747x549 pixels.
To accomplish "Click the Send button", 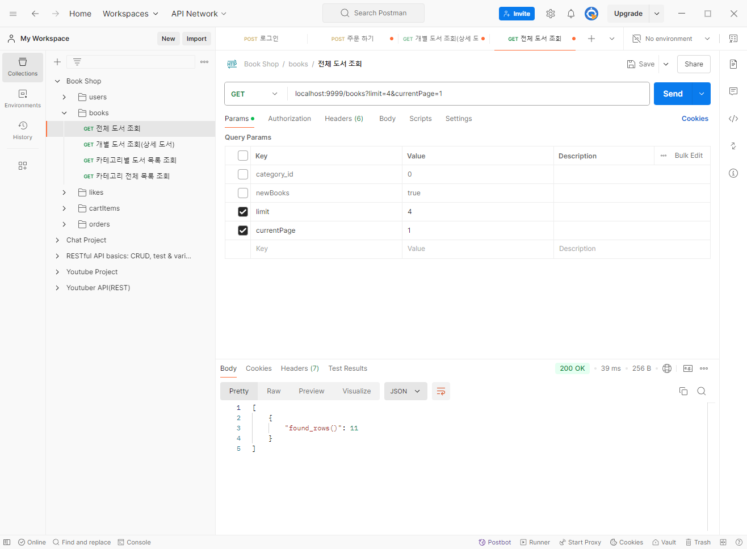I will click(673, 94).
